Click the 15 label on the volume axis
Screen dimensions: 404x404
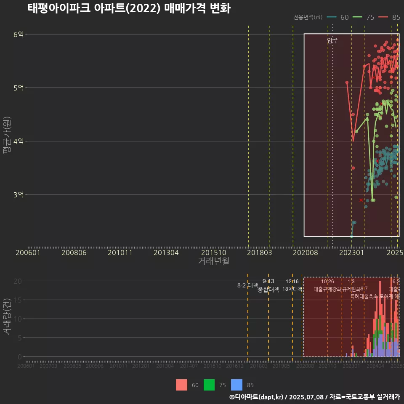[x=18, y=300]
